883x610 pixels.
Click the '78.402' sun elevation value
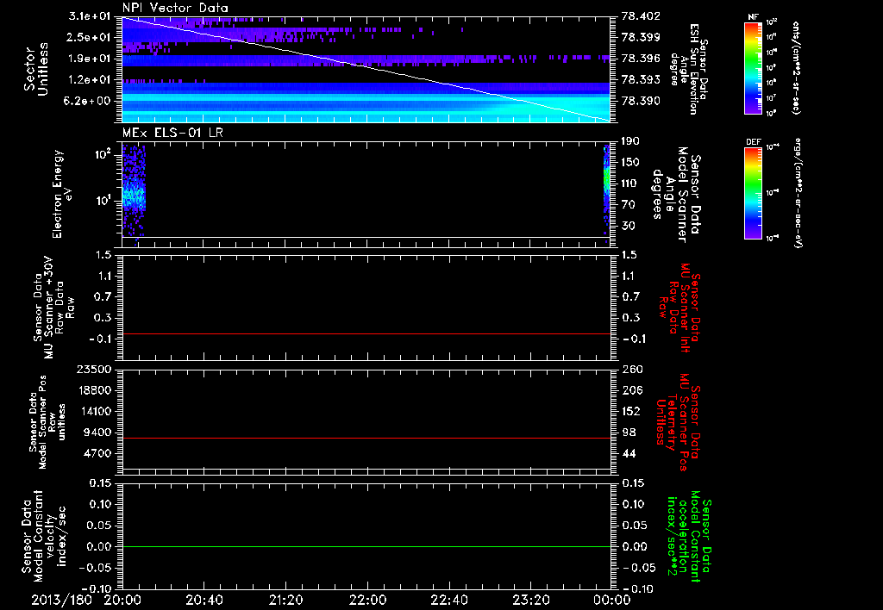tap(641, 16)
